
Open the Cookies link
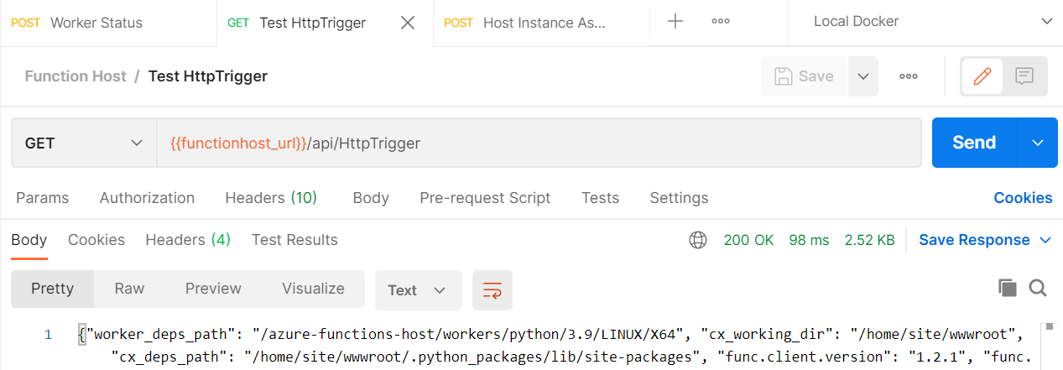point(1023,198)
